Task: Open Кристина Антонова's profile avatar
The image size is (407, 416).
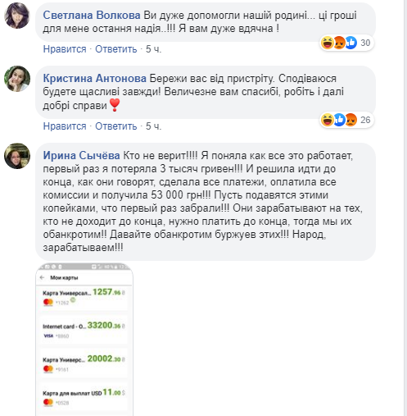Action: click(x=17, y=79)
